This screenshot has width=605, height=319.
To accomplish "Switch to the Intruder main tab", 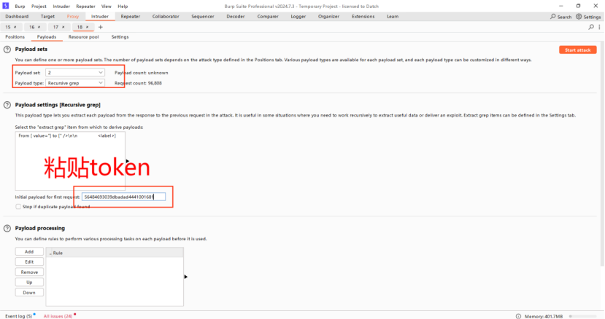I will (x=100, y=17).
